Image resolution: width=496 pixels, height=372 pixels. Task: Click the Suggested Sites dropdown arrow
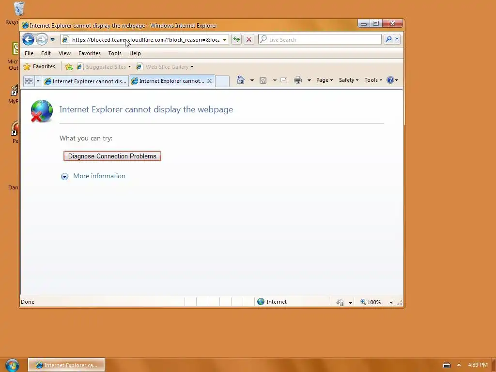point(129,67)
